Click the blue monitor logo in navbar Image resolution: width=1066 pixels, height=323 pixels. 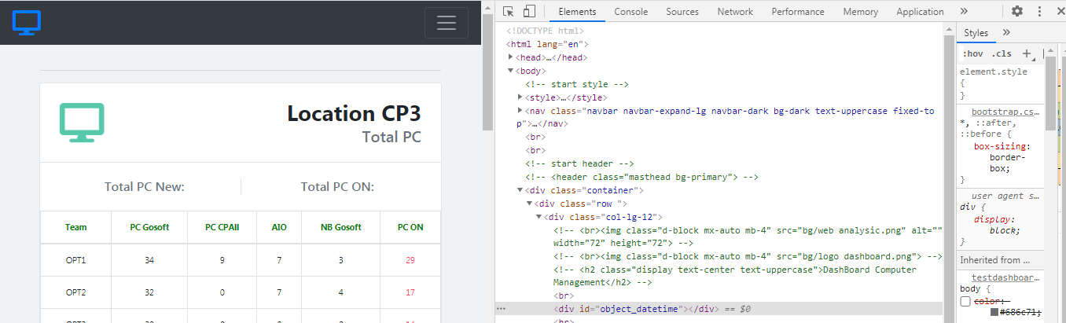(26, 22)
